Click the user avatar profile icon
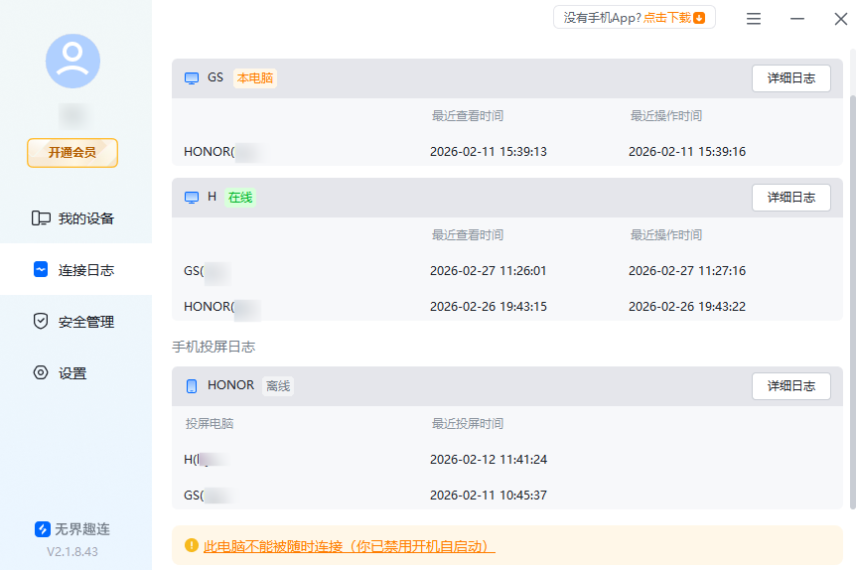The height and width of the screenshot is (570, 856). coord(72,61)
